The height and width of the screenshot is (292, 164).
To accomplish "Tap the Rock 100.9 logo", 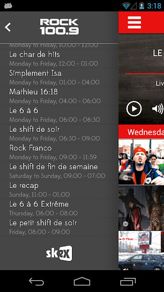I will [59, 27].
